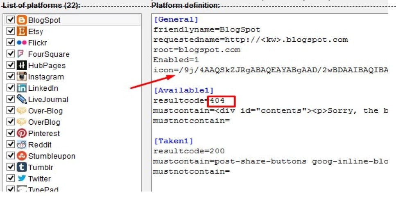Click the root=blogspot.com line
Screen dimensions: 396x206
click(x=197, y=50)
